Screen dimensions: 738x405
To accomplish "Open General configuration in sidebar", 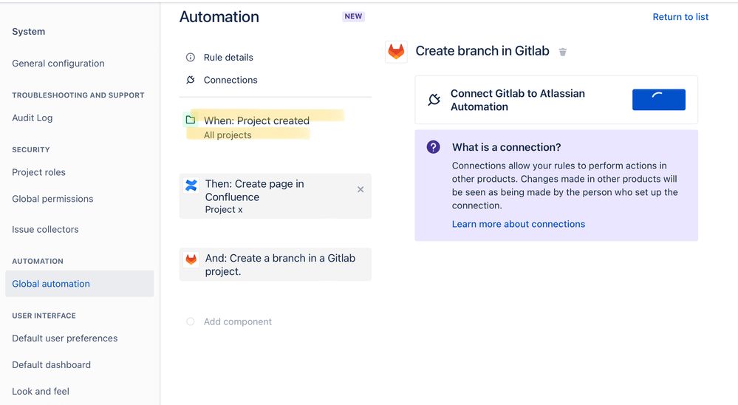I will pyautogui.click(x=58, y=64).
